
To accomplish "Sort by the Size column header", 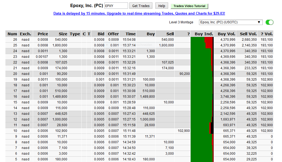I will click(63, 34).
